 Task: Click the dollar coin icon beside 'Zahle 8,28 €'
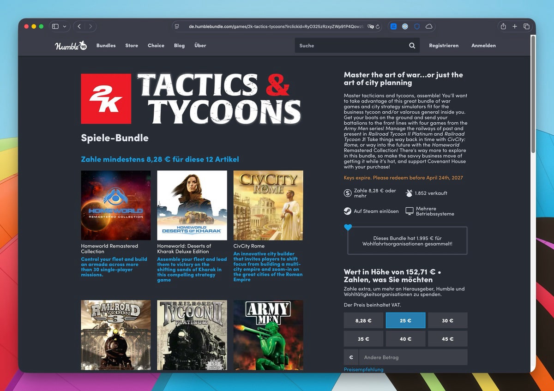(348, 192)
